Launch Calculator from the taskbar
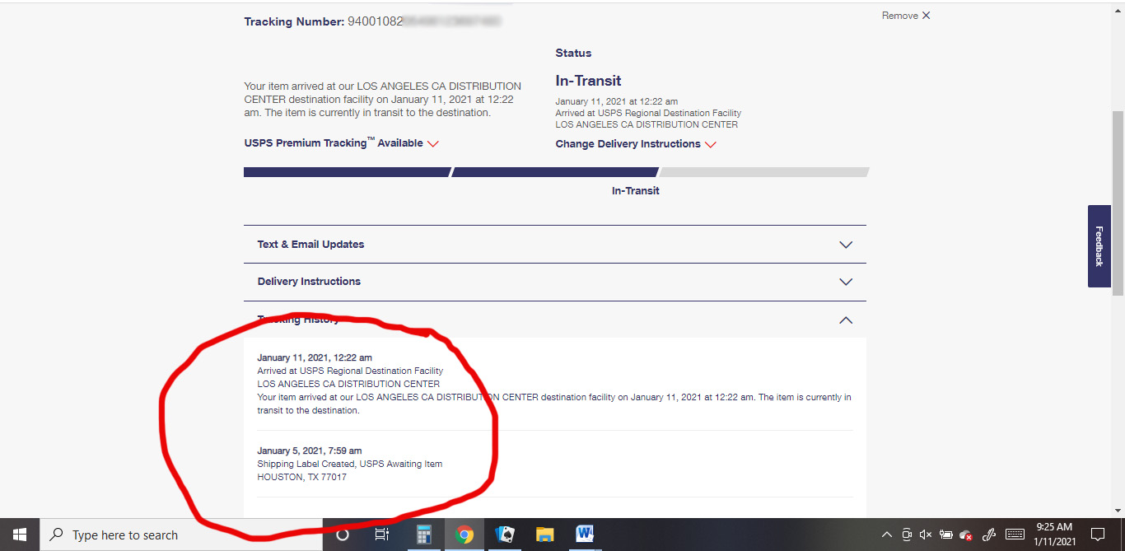The width and height of the screenshot is (1125, 551). pos(424,535)
